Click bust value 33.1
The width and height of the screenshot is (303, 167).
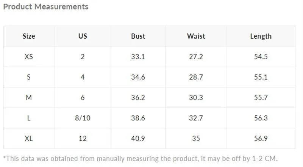138,57
